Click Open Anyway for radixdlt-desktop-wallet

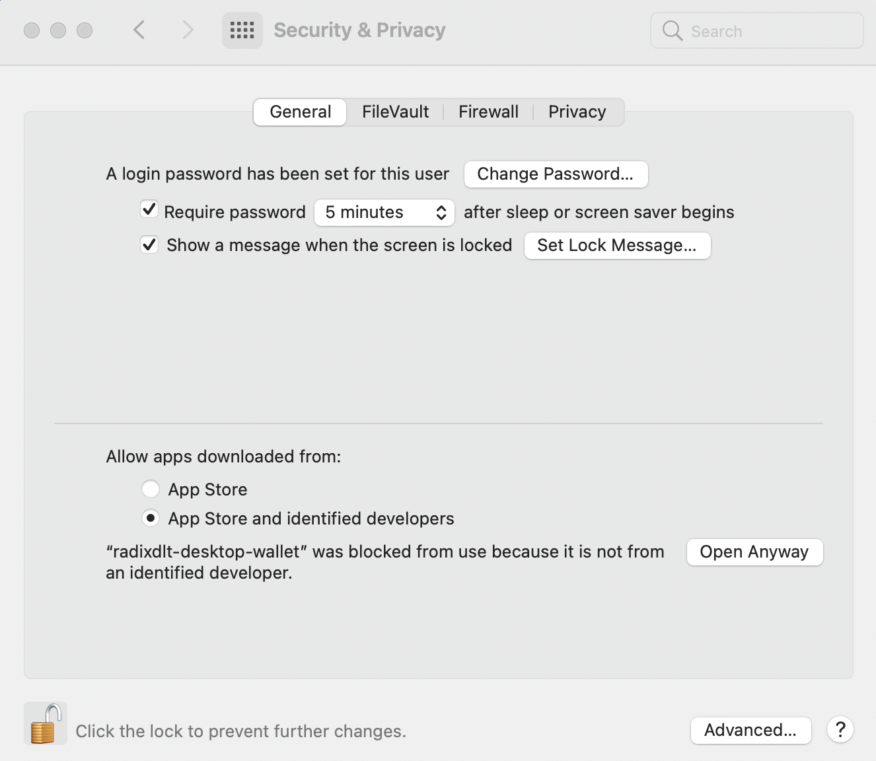[754, 552]
